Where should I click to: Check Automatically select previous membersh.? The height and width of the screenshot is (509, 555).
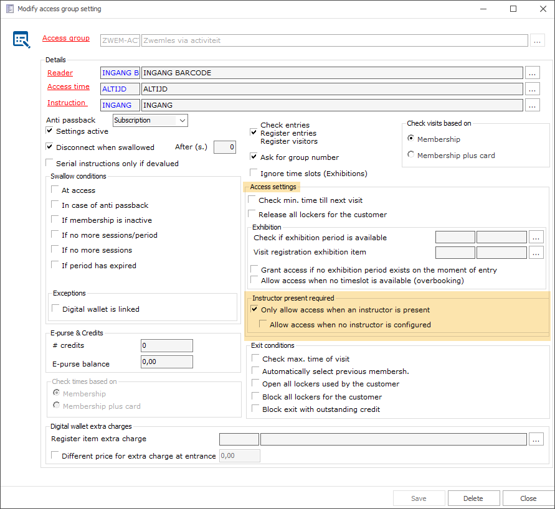point(255,371)
